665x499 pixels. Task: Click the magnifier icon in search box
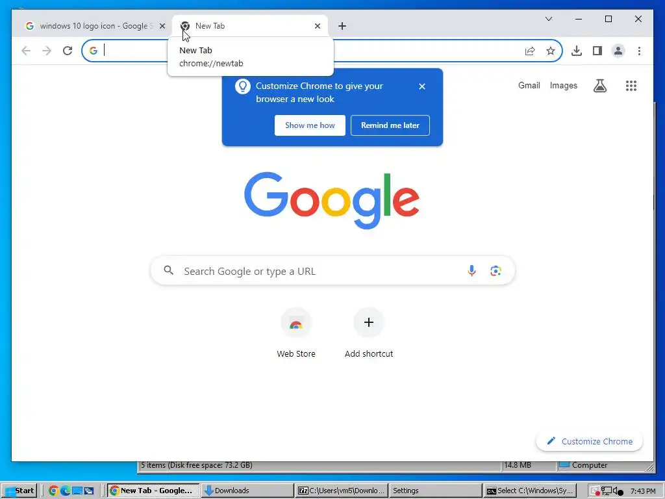click(169, 270)
